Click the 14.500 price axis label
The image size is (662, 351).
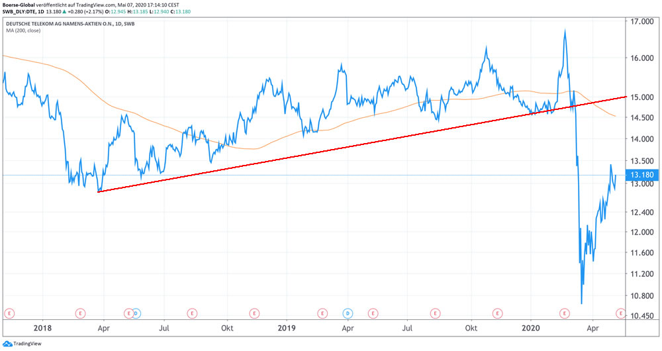[641, 117]
